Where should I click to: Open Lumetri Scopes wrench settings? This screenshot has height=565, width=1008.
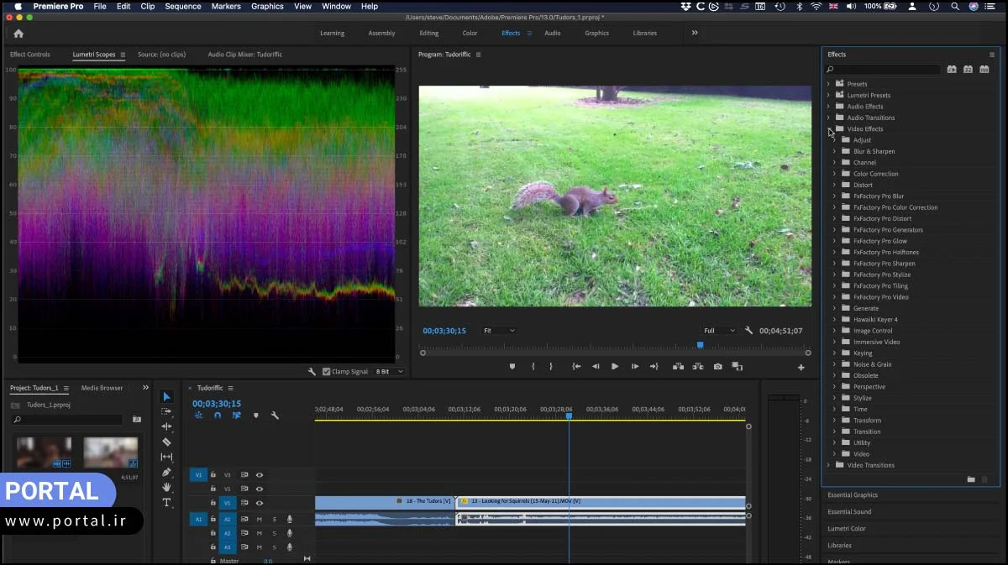(x=312, y=371)
